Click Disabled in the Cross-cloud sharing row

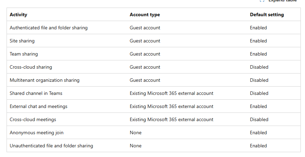[259, 67]
